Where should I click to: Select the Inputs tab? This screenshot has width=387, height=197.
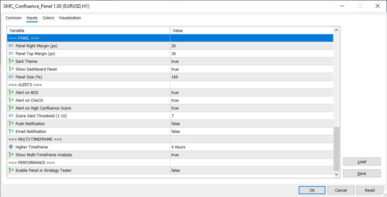pyautogui.click(x=32, y=18)
